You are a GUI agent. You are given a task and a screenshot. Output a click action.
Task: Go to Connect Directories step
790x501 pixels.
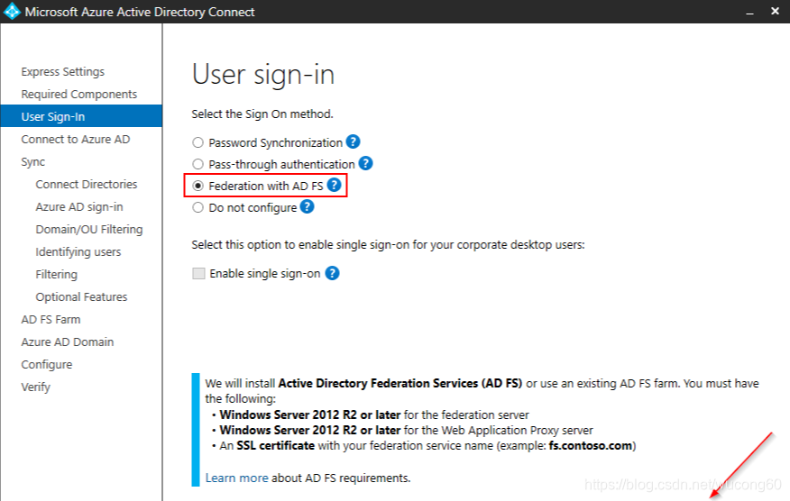[x=87, y=185]
